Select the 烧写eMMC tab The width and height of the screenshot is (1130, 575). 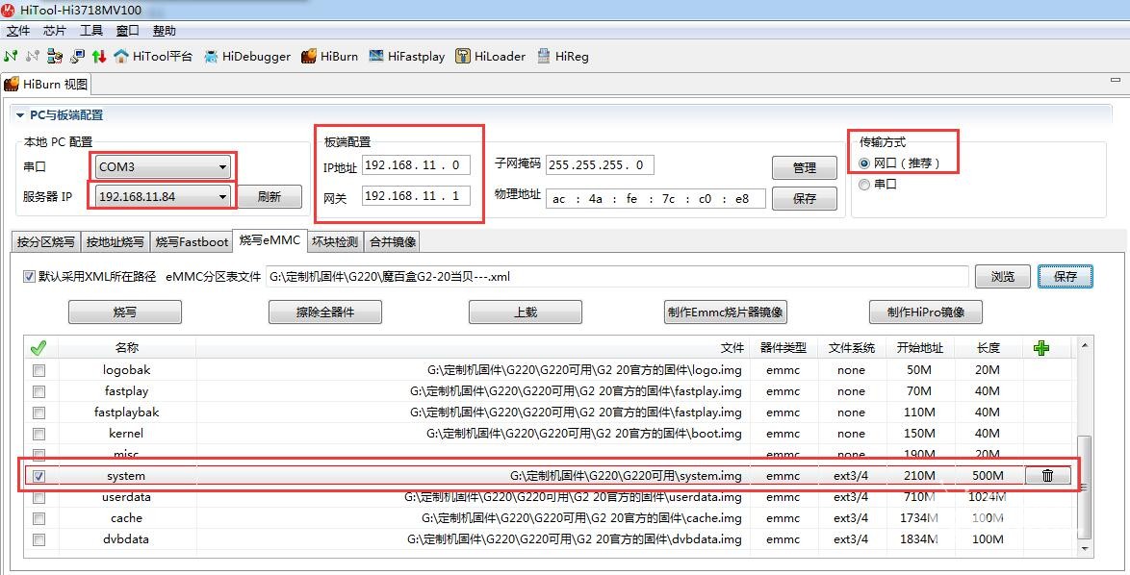pyautogui.click(x=270, y=240)
